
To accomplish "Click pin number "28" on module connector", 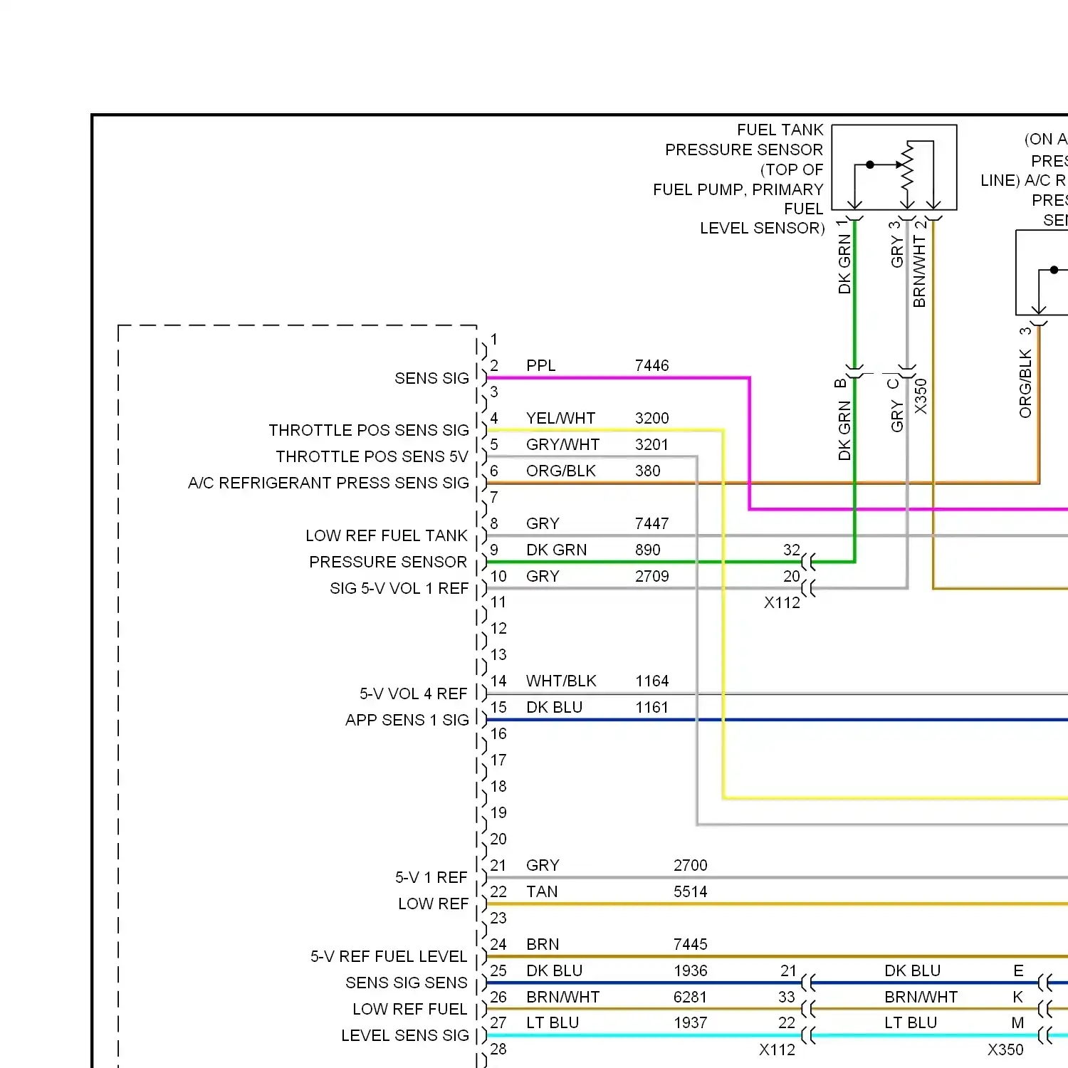I will pos(498,1049).
